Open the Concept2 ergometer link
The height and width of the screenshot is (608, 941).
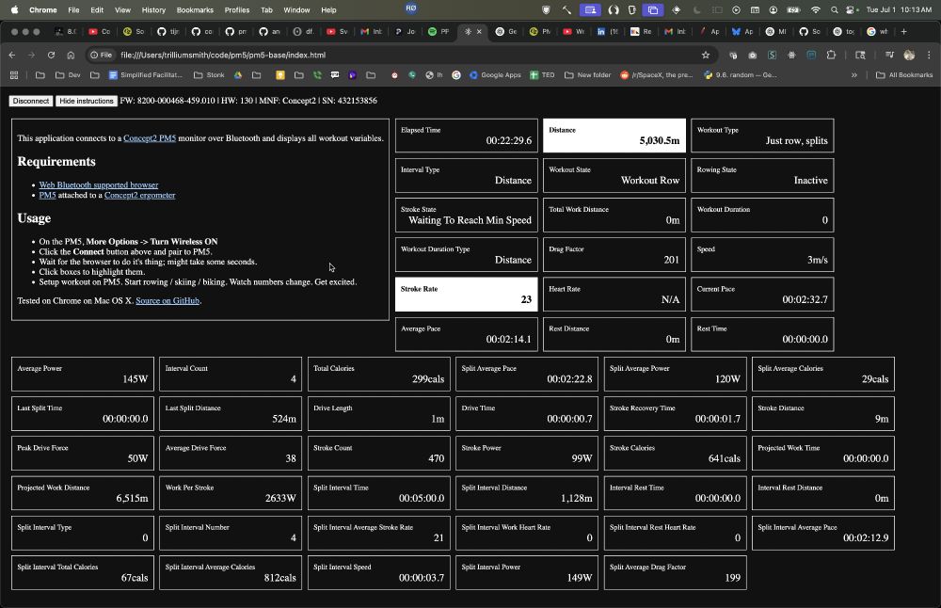pos(140,195)
